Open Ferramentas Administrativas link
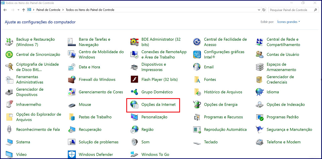The image size is (322, 159). pos(30,79)
